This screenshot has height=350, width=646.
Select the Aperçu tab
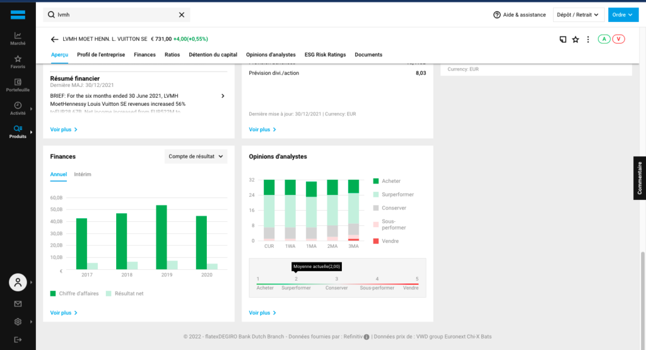coord(60,55)
